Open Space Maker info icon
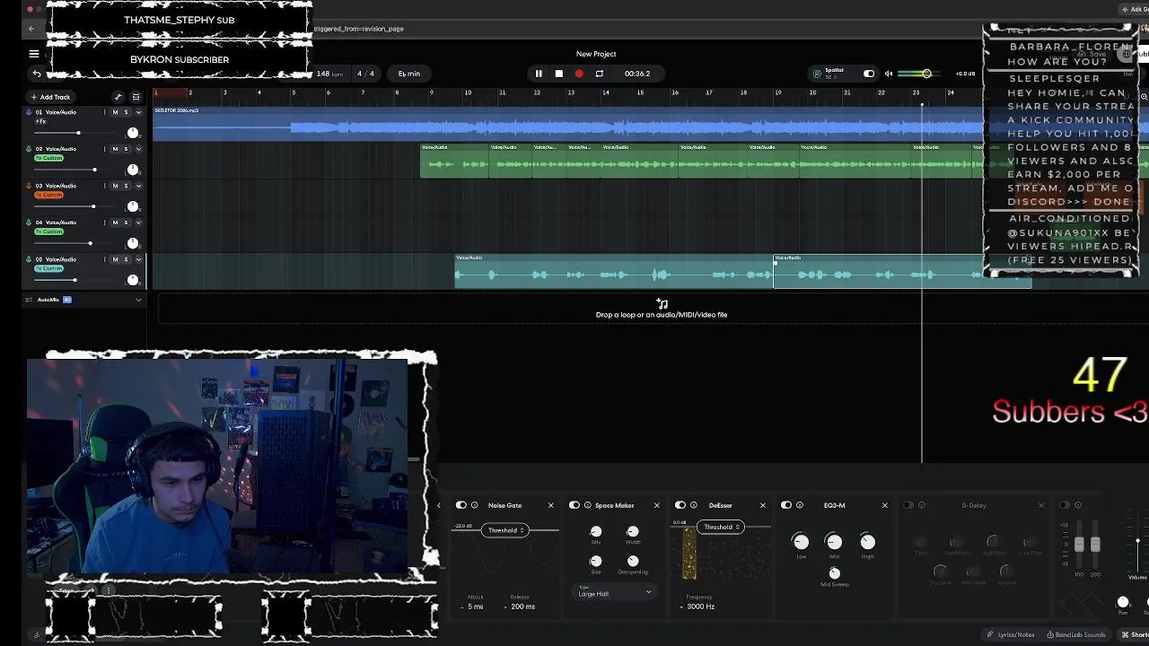The image size is (1149, 646). click(588, 505)
